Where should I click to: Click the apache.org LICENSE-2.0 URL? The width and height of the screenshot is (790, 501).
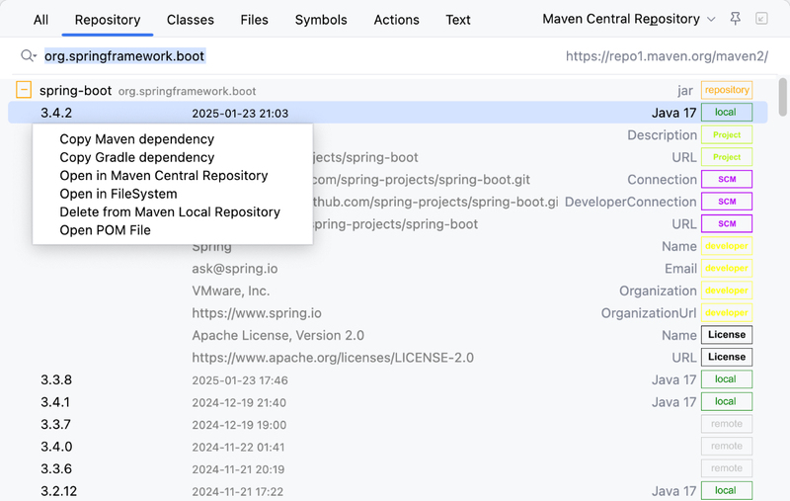(x=333, y=358)
